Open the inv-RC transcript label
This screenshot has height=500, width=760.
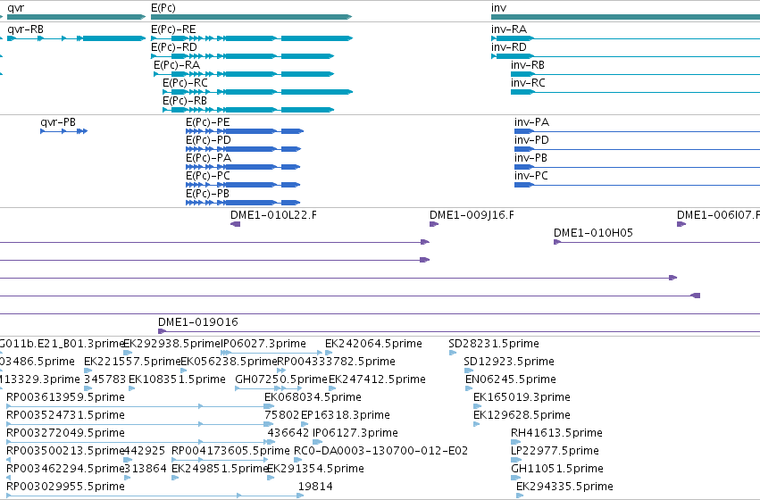click(528, 83)
